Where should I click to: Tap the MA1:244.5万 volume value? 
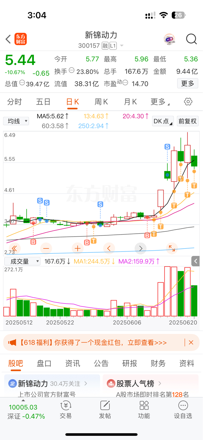94,261
